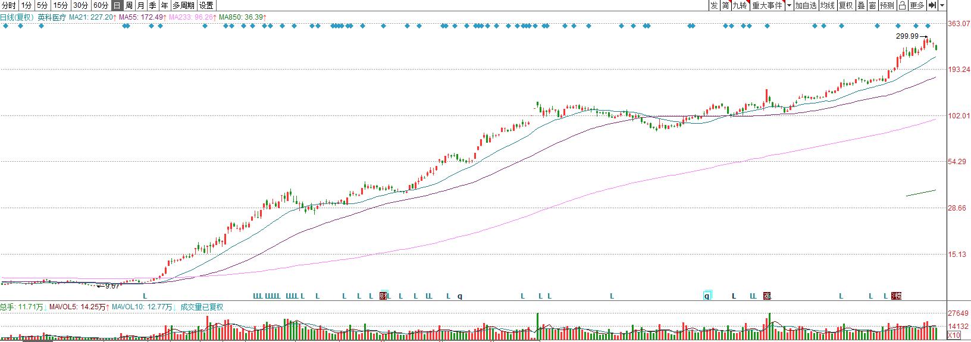This screenshot has height=342, width=971.
Task: Toggle the 均线 moving average display
Action: click(827, 5)
